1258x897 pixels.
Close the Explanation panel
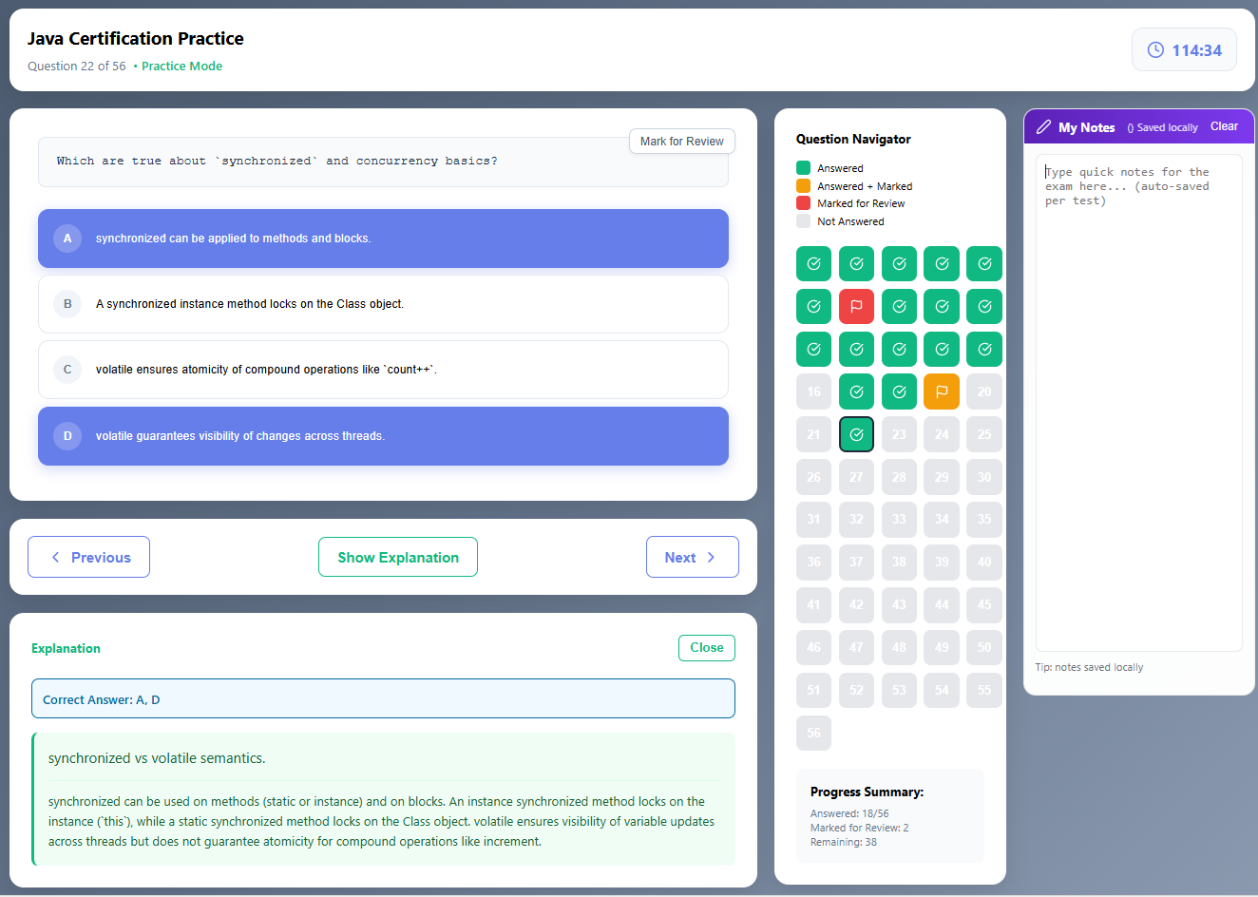706,648
